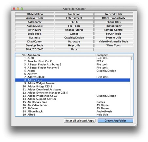Select the Alfred app row
148x142 pixels.
tap(73, 115)
